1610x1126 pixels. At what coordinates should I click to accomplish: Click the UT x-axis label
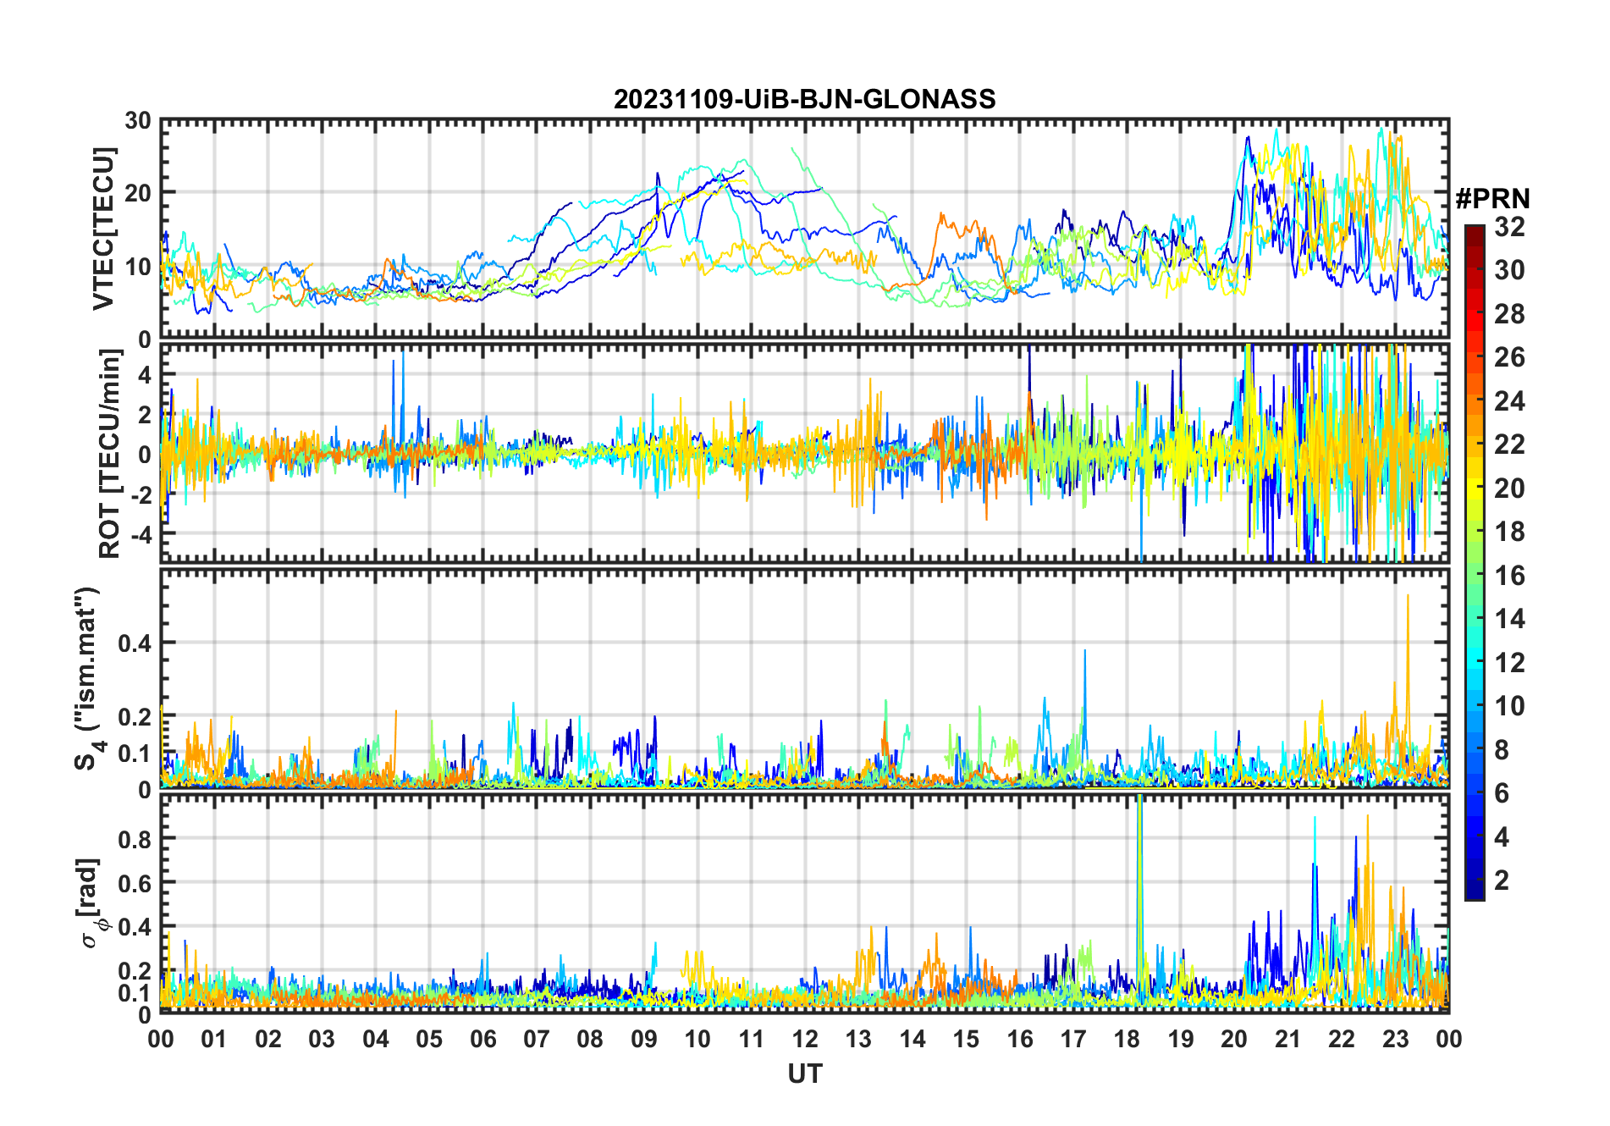804,1074
